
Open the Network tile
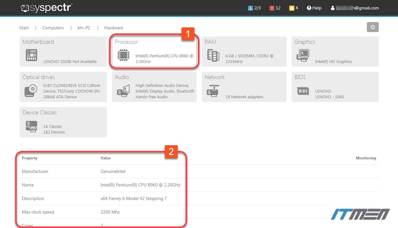click(244, 87)
